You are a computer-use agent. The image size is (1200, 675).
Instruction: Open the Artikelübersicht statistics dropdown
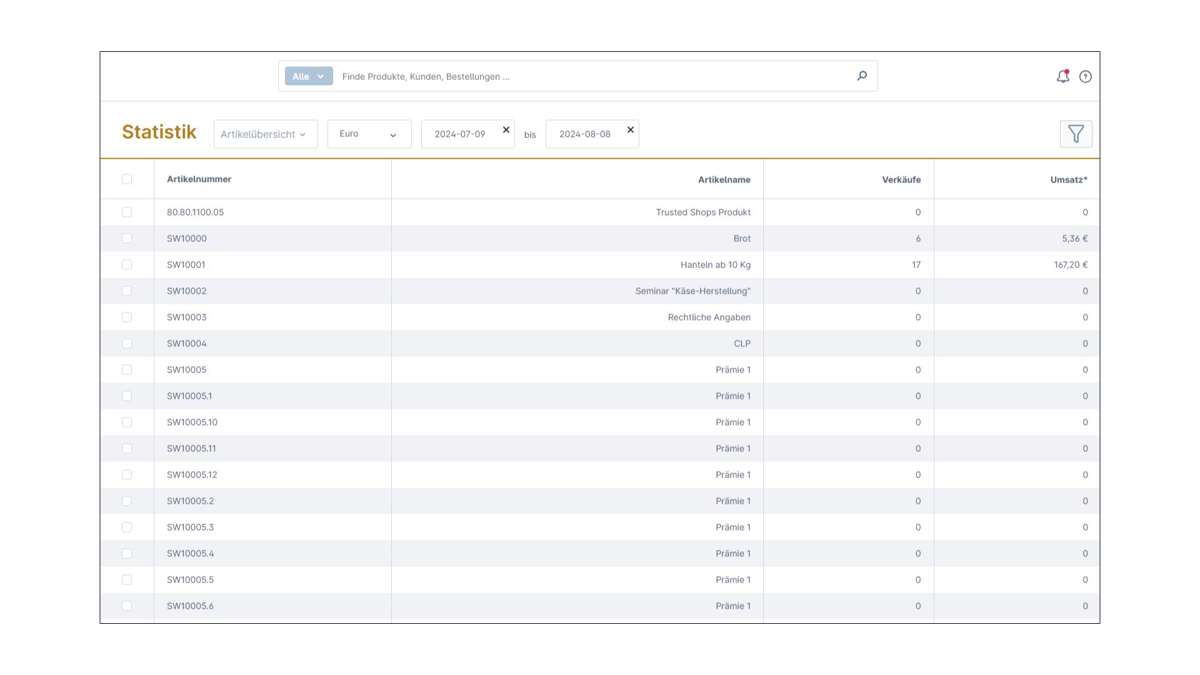point(266,134)
